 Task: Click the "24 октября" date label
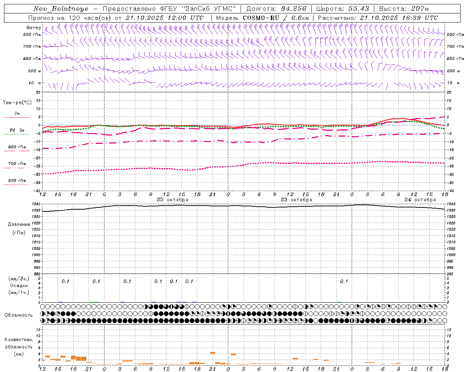click(420, 200)
